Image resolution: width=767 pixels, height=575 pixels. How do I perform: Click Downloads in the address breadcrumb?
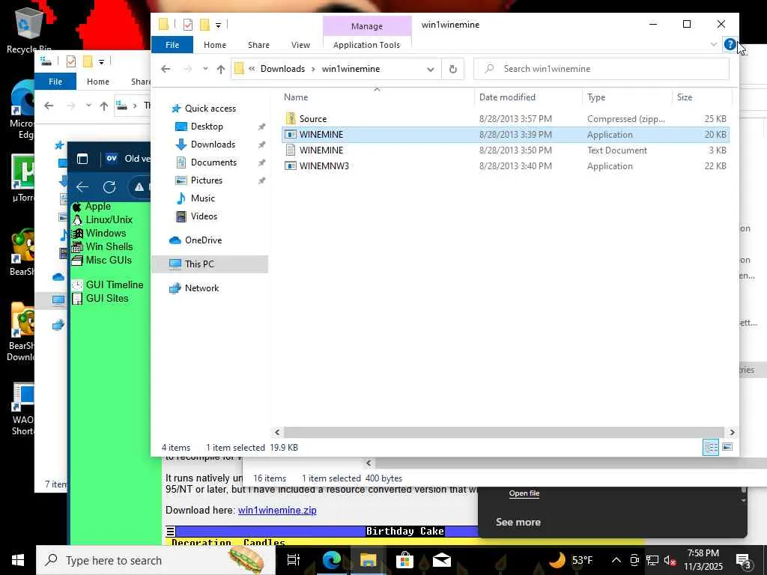[282, 69]
